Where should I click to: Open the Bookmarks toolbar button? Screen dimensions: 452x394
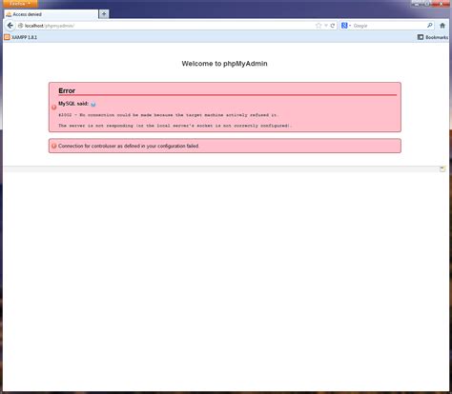(433, 37)
